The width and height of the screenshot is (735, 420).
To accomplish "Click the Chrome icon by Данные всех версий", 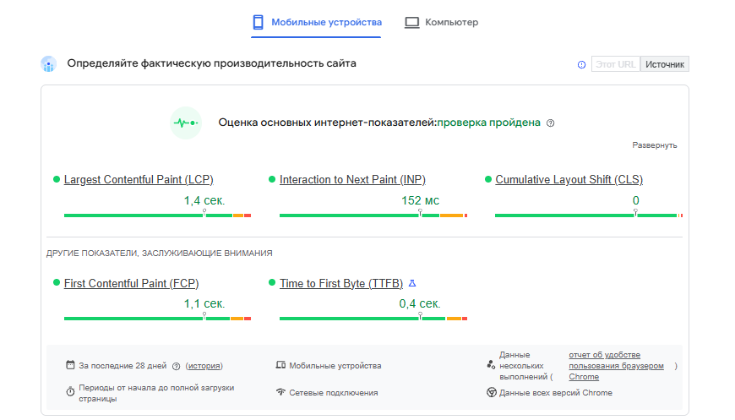I will [x=491, y=392].
